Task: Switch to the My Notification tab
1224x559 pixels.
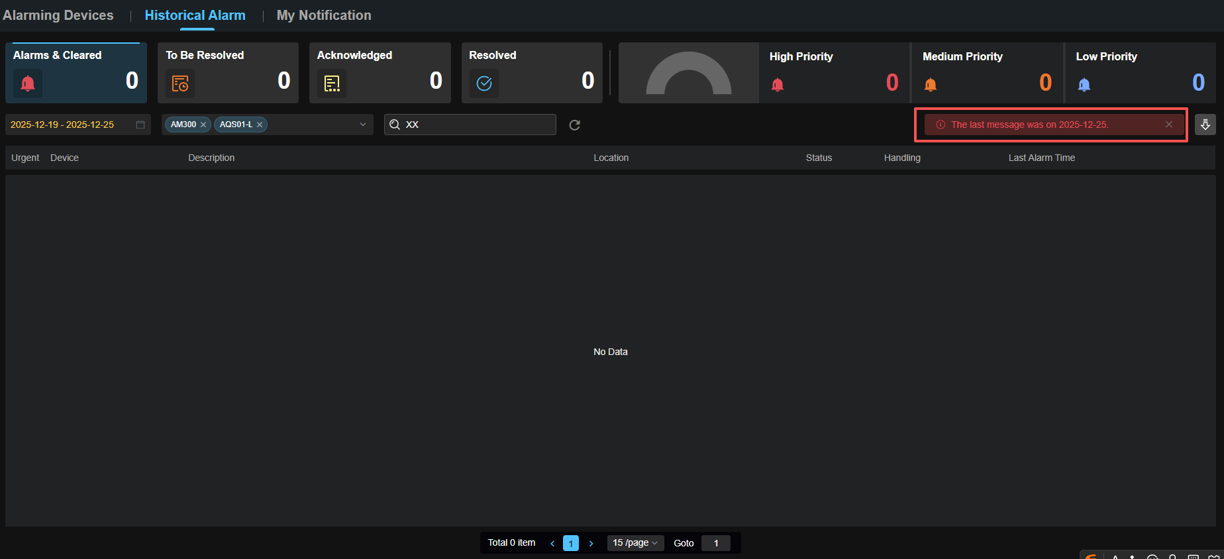Action: pos(324,15)
